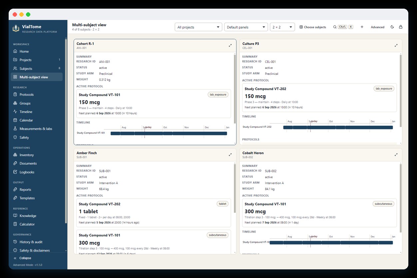Viewport: 417px width, 278px height.
Task: Expand the Culture P3 panel
Action: [396, 46]
